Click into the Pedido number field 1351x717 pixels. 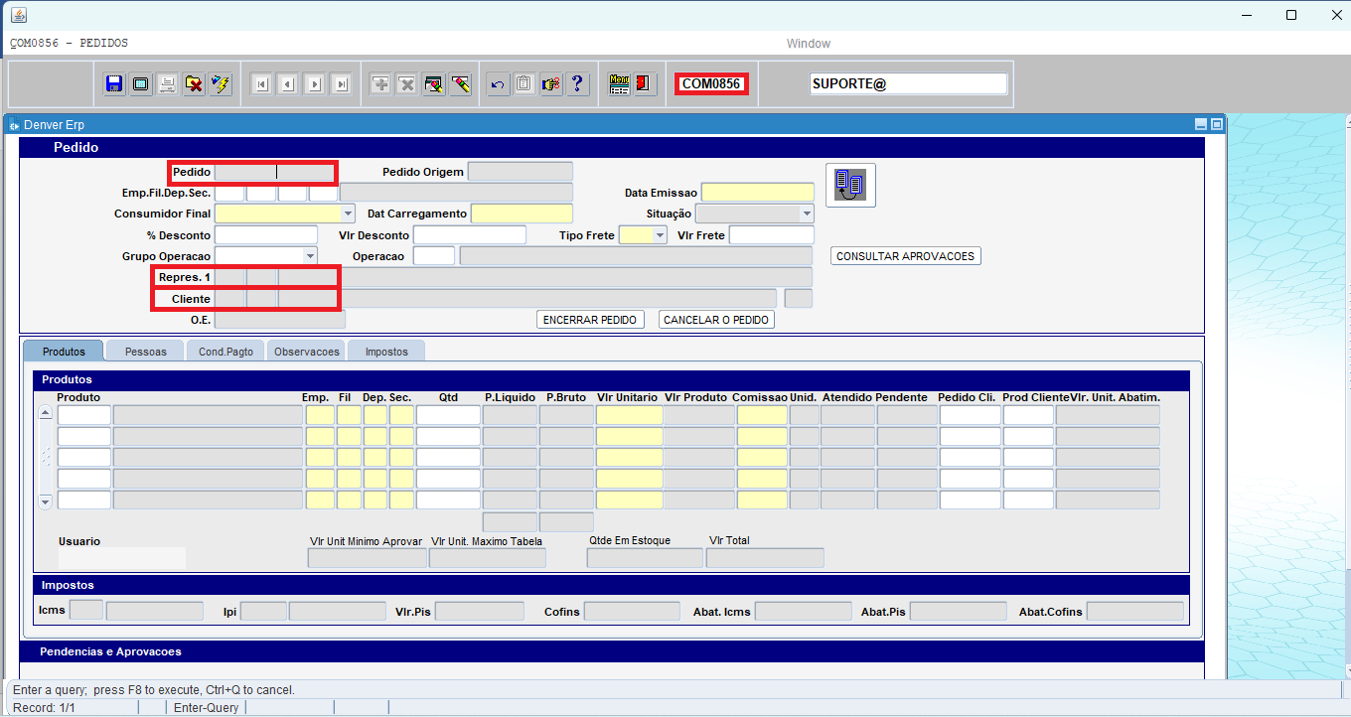click(x=275, y=172)
